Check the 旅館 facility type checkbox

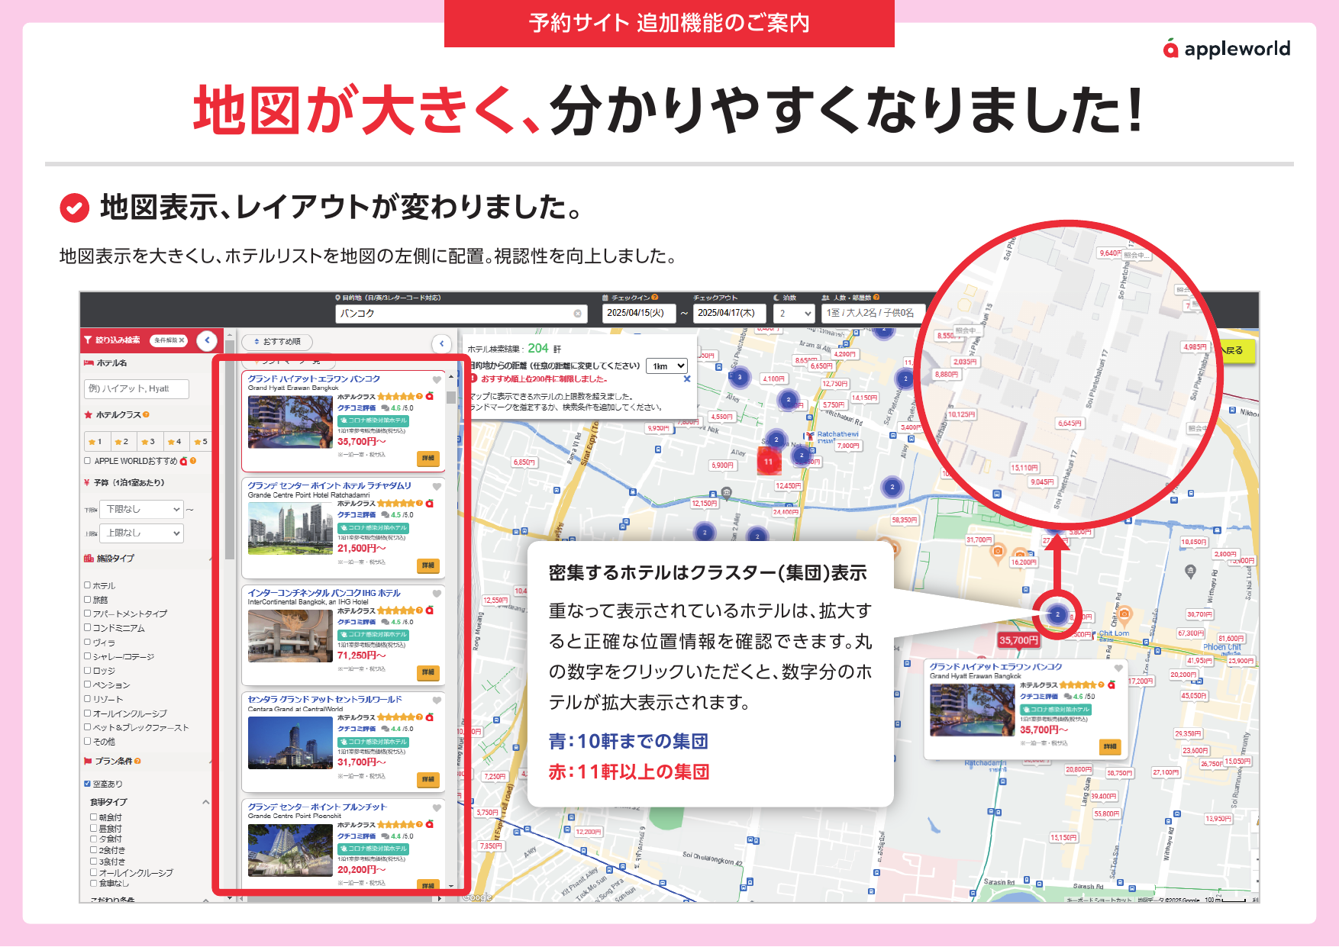coord(88,599)
